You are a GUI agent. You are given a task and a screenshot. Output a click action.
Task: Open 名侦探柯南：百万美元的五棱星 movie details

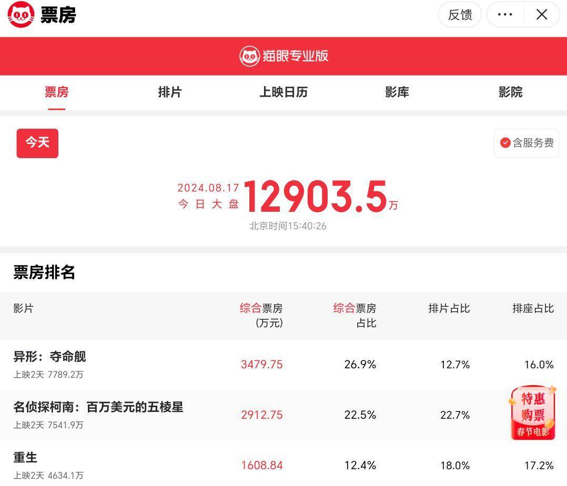click(x=98, y=407)
